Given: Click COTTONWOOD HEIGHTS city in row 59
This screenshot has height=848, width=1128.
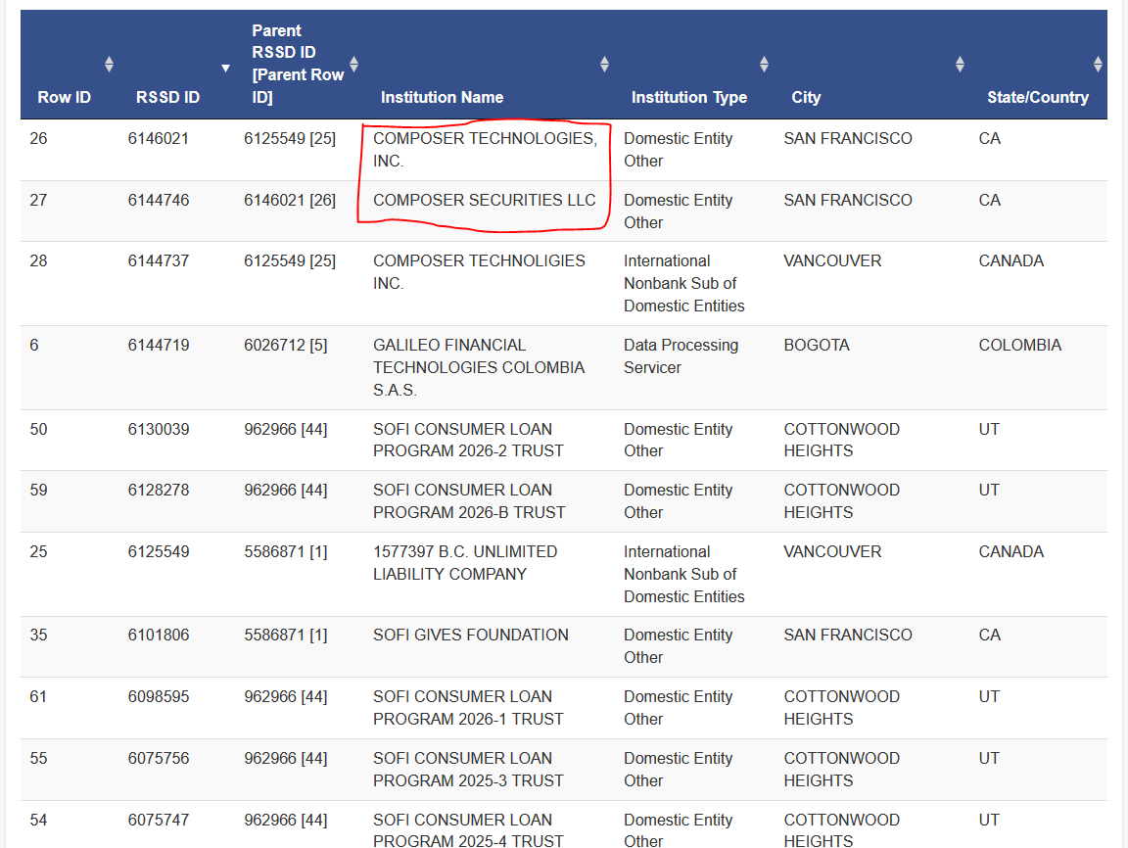Looking at the screenshot, I should point(842,501).
